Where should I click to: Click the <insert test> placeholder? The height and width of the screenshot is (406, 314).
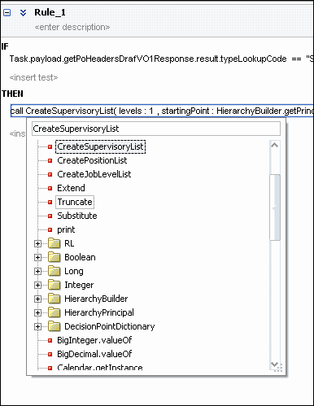pos(33,77)
